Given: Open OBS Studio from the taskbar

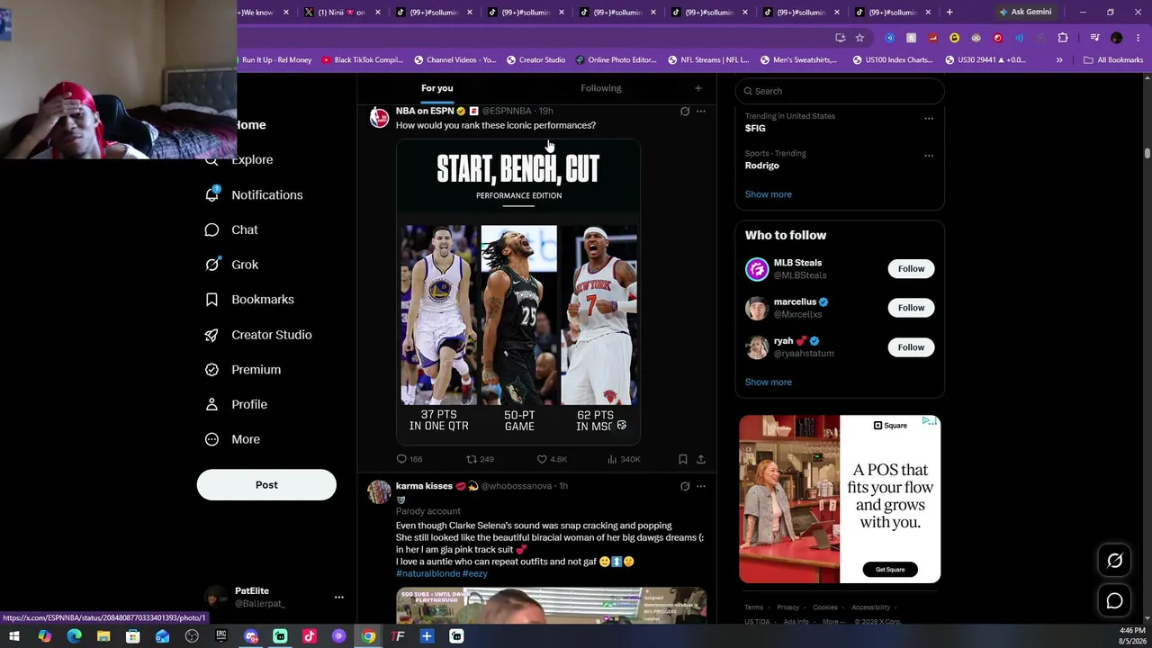Looking at the screenshot, I should point(192,636).
